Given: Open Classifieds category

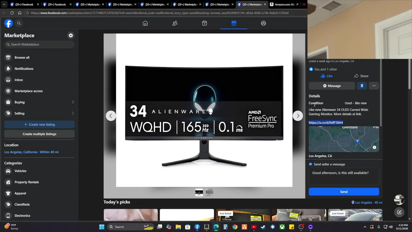Looking at the screenshot, I should coord(39,204).
